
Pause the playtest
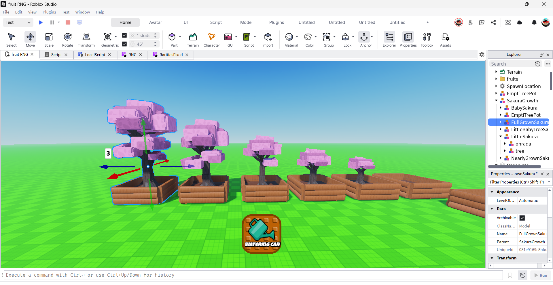tap(52, 22)
